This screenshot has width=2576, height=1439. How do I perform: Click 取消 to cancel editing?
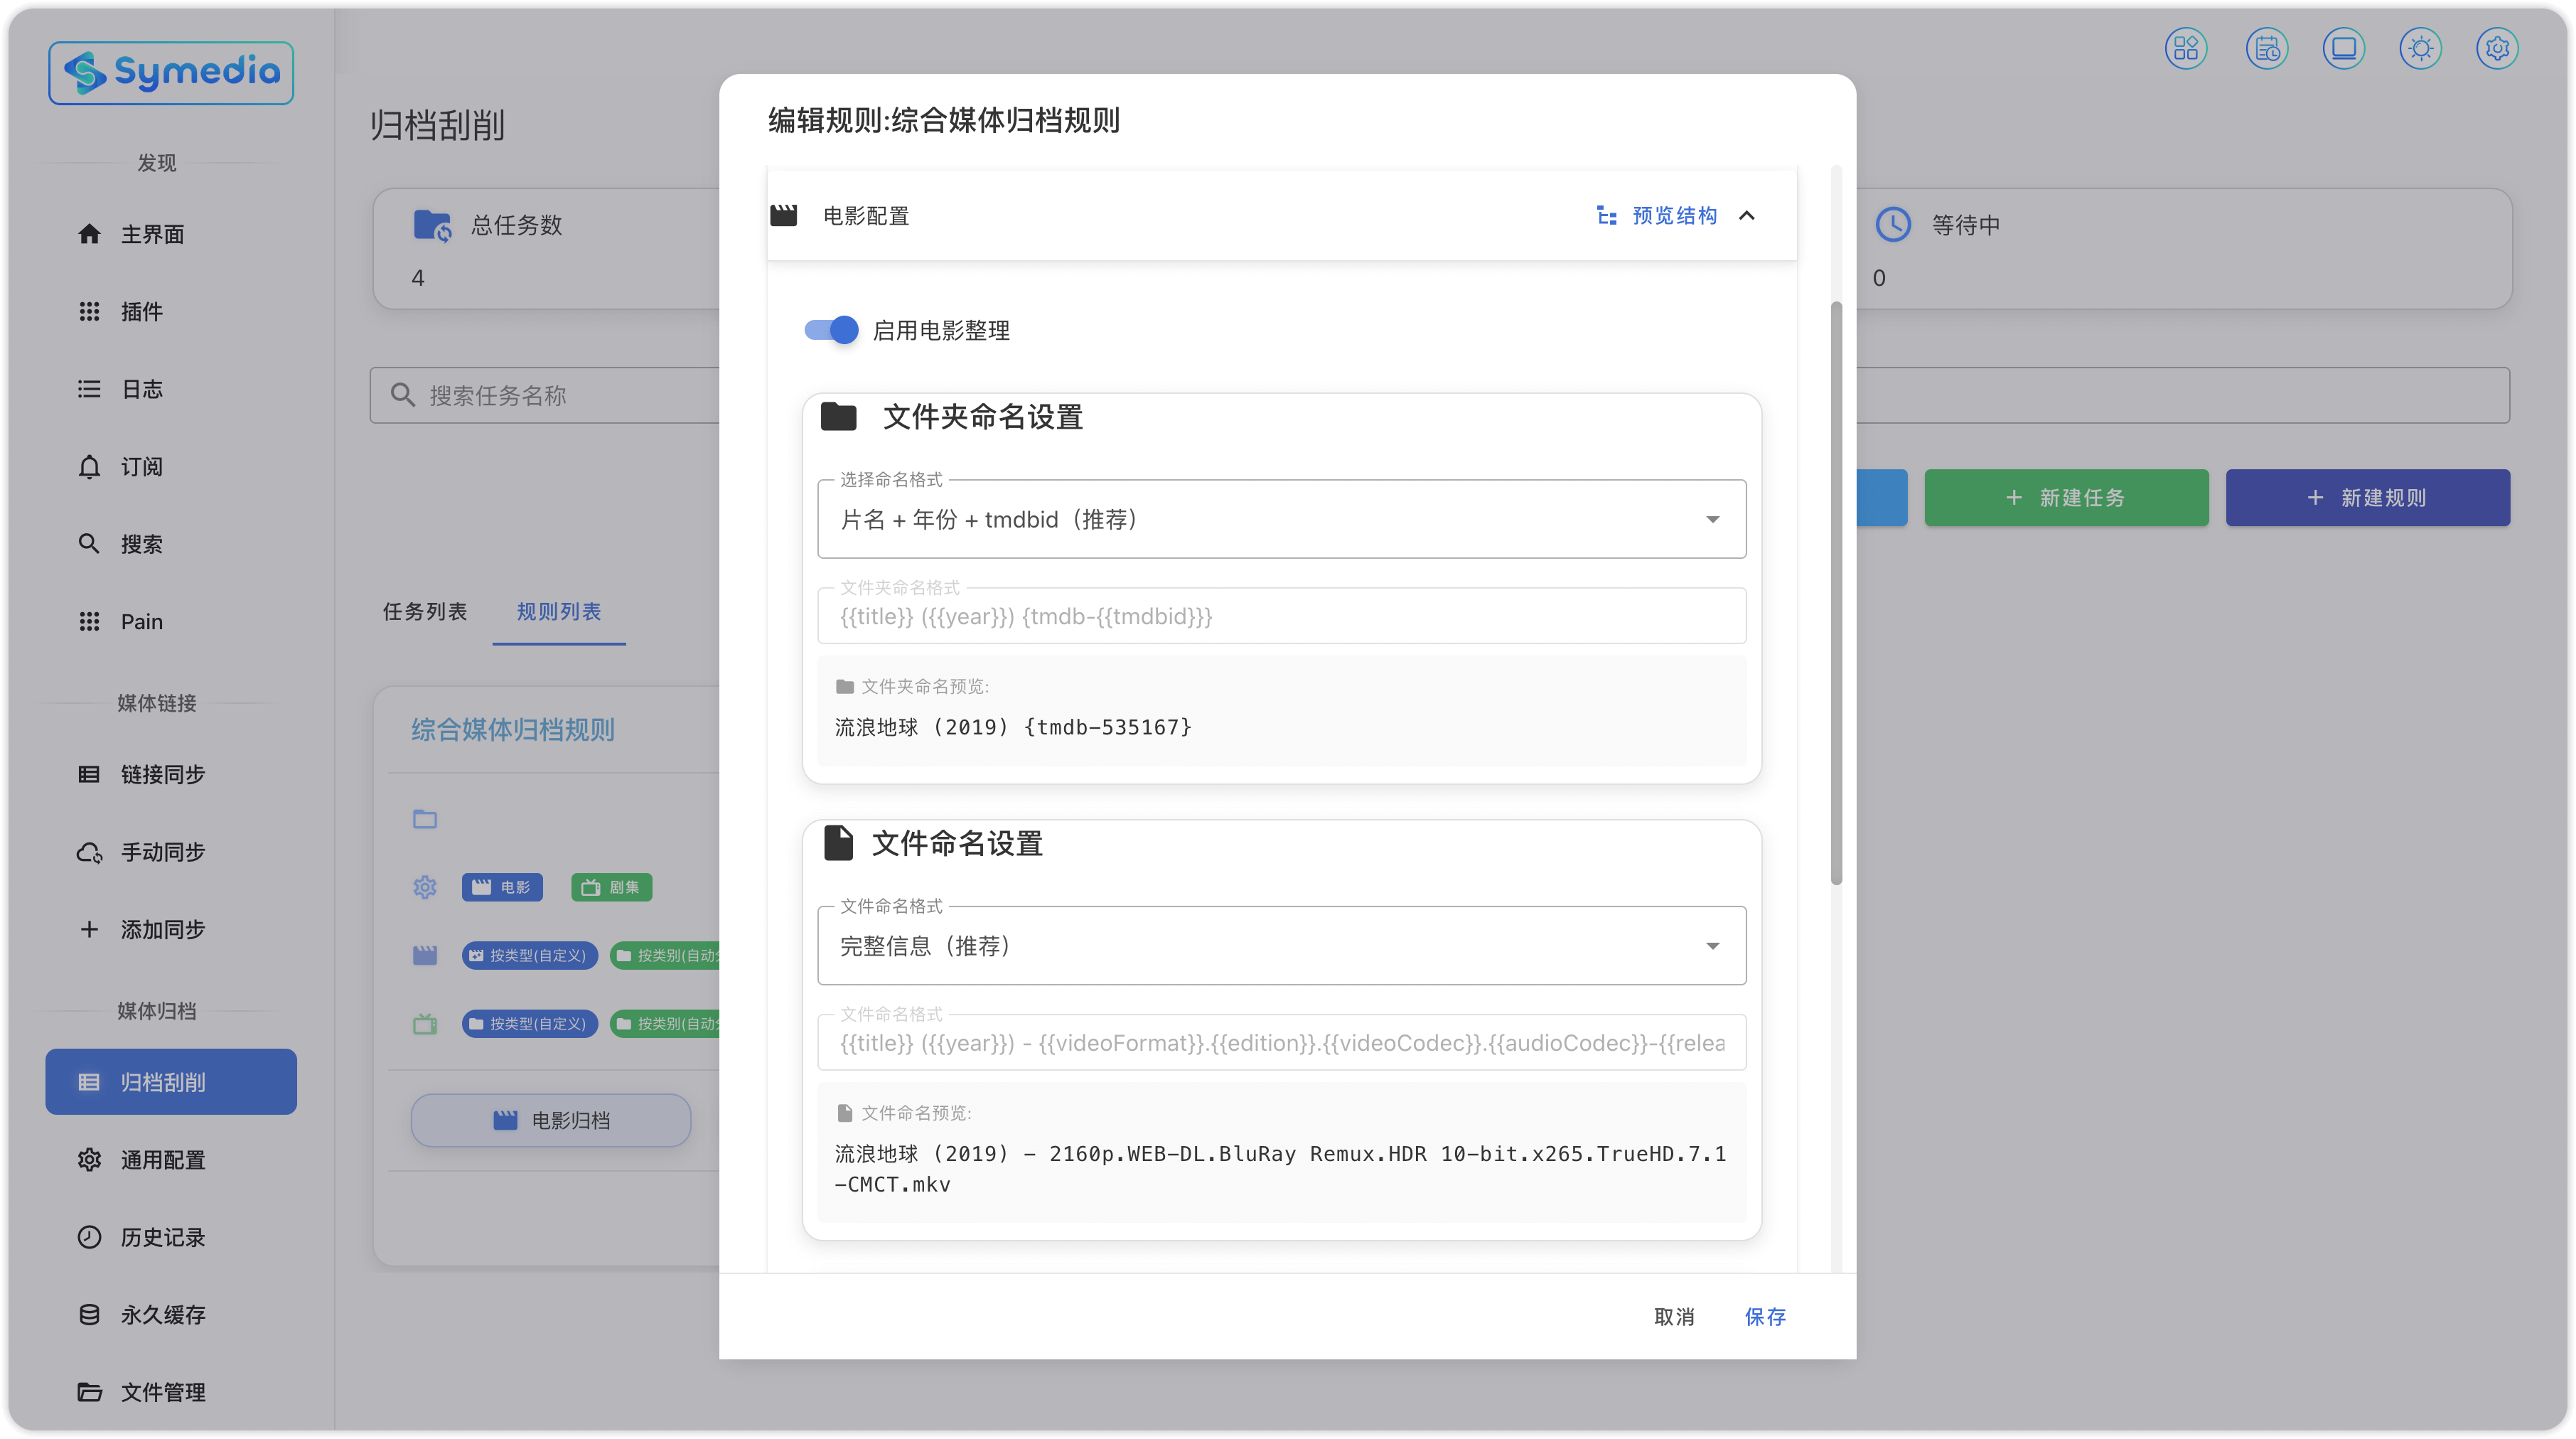click(1674, 1317)
